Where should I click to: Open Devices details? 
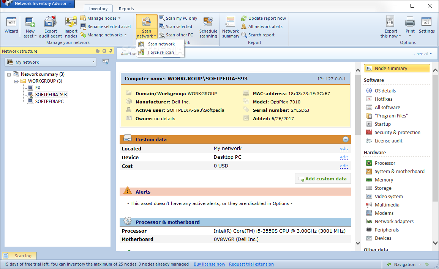tap(383, 238)
